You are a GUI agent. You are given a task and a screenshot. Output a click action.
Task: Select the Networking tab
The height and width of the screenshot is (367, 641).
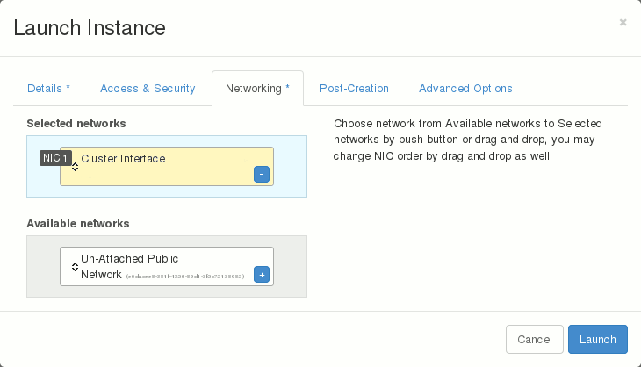[x=257, y=89]
